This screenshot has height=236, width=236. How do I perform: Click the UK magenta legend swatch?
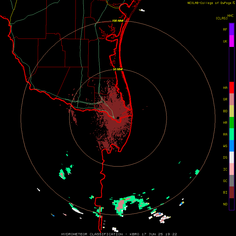[x=232, y=41]
